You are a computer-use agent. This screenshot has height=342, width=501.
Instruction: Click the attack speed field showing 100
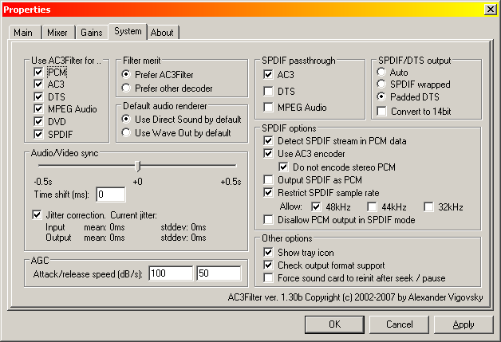[171, 273]
